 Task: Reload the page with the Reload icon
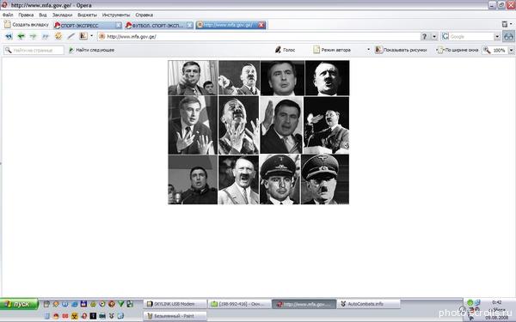coord(58,36)
